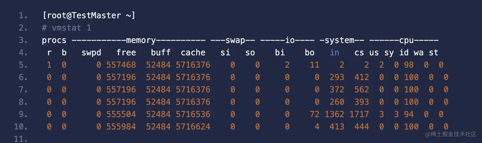Click the free memory value 555504
Viewport: 482px width, 143px height.
(x=121, y=114)
